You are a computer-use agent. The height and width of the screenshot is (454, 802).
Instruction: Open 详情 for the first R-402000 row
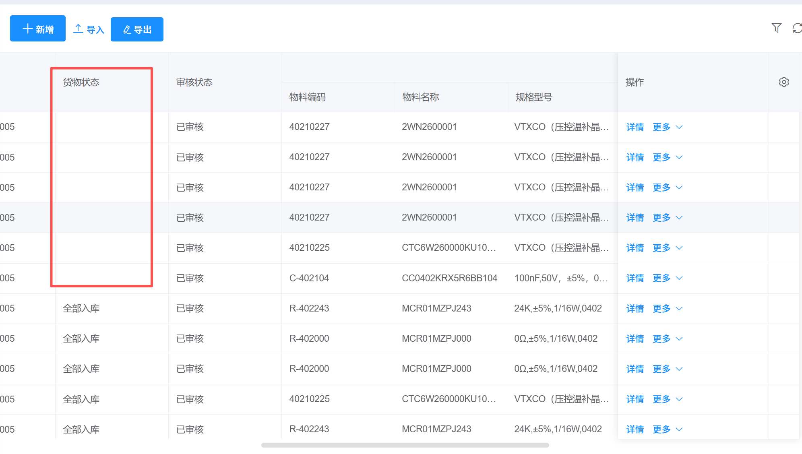point(635,339)
